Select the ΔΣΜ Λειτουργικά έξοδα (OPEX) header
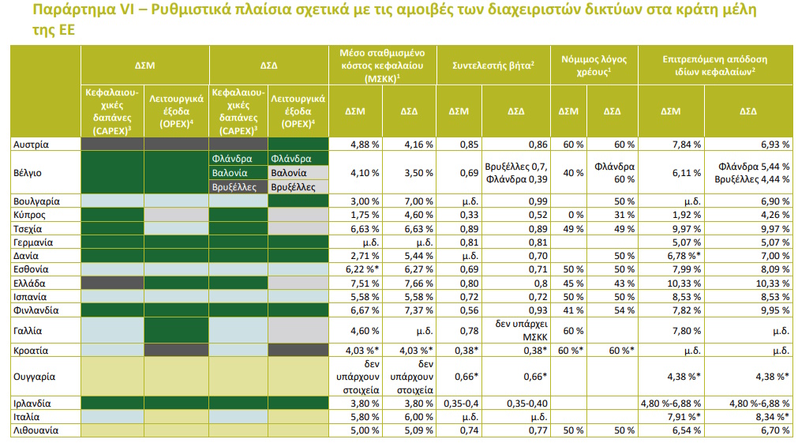This screenshot has width=798, height=443. point(176,111)
